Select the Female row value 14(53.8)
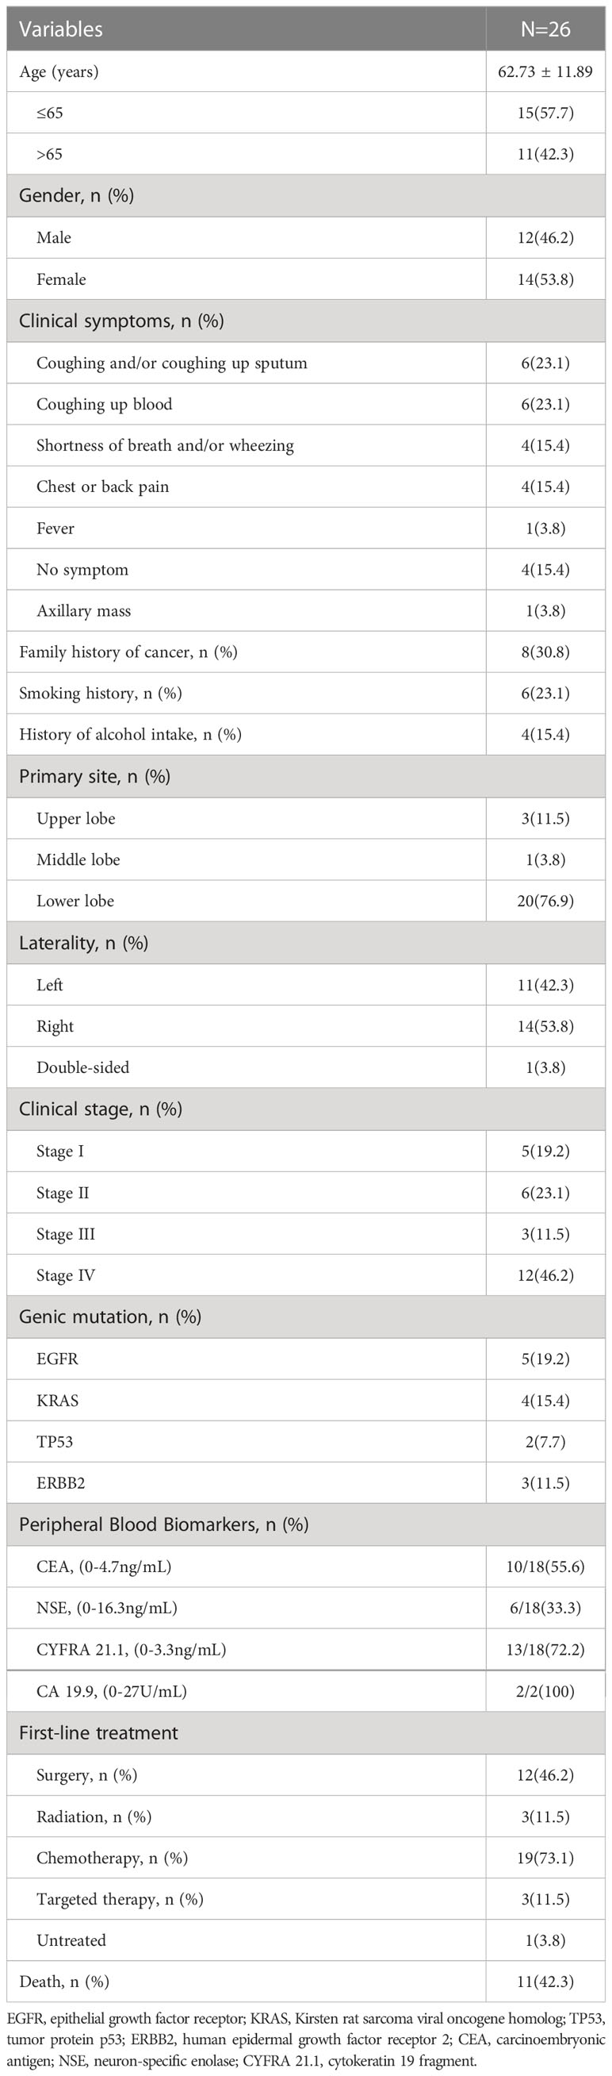 tap(545, 279)
